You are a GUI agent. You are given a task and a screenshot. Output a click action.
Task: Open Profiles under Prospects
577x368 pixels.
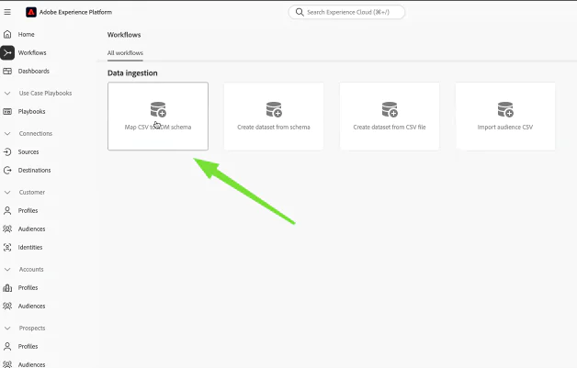pos(28,346)
